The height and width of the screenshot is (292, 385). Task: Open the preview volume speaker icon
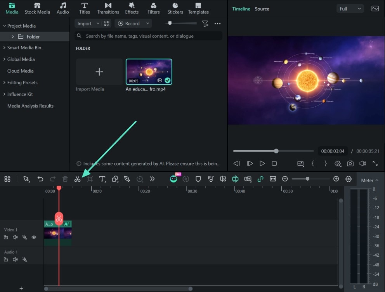[362, 163]
